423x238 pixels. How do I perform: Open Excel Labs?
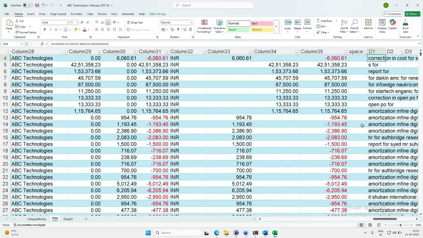405,26
